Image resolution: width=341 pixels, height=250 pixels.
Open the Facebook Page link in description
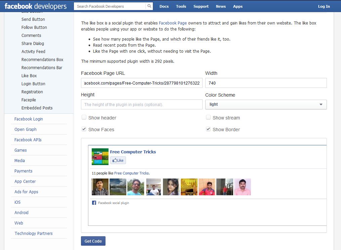(173, 23)
